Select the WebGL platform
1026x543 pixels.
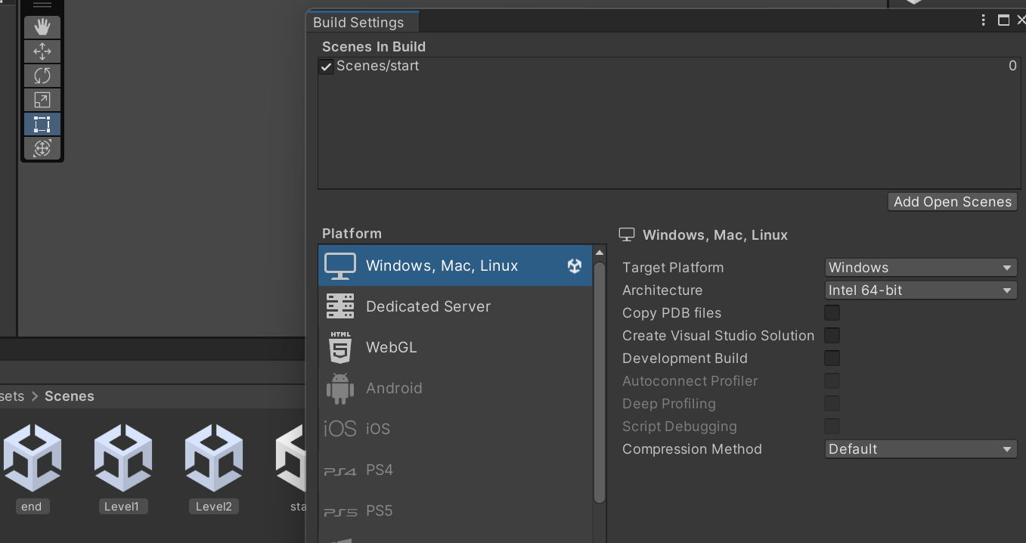point(455,347)
